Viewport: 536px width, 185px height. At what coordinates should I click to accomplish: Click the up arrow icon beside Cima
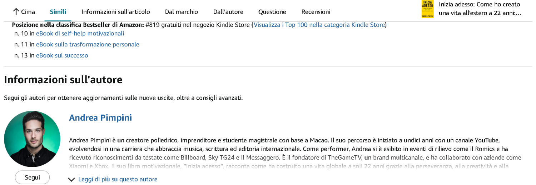16,12
